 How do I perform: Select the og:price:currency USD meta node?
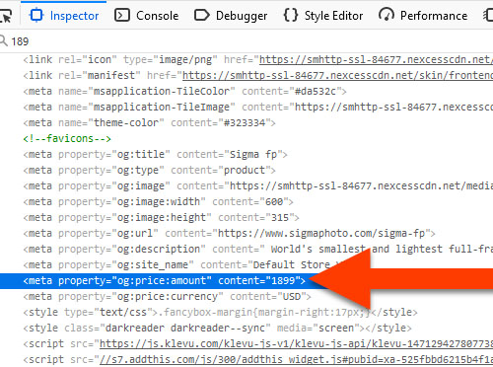[x=167, y=296]
